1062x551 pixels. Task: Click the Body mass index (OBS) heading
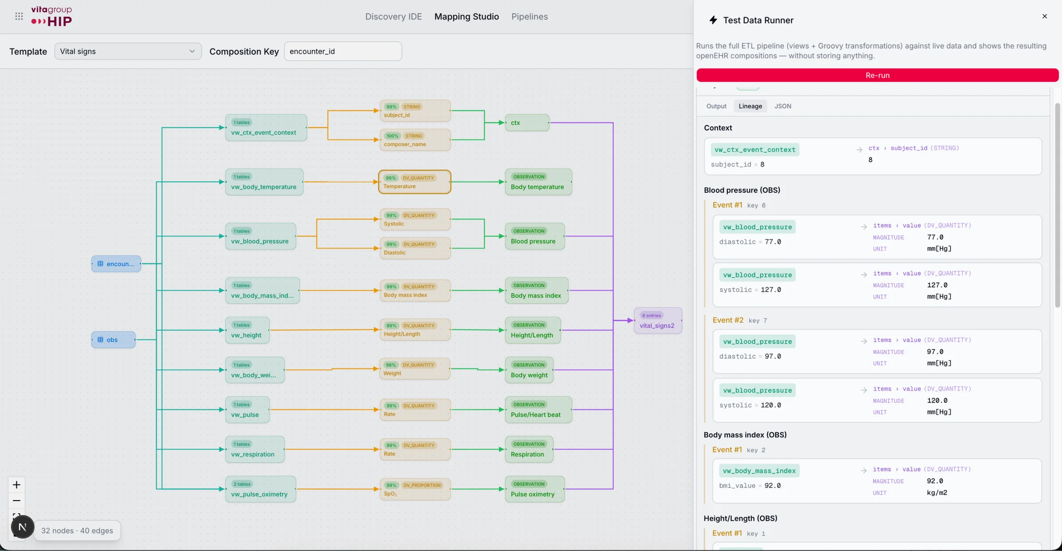point(745,435)
